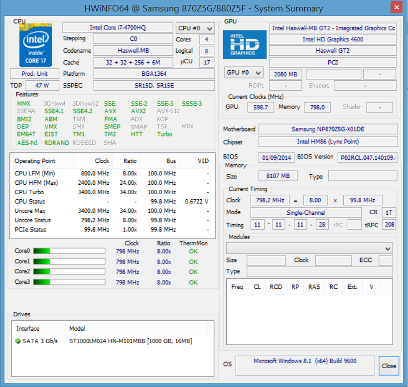Click the Core3 usage bar
The height and width of the screenshot is (387, 408).
(69, 282)
